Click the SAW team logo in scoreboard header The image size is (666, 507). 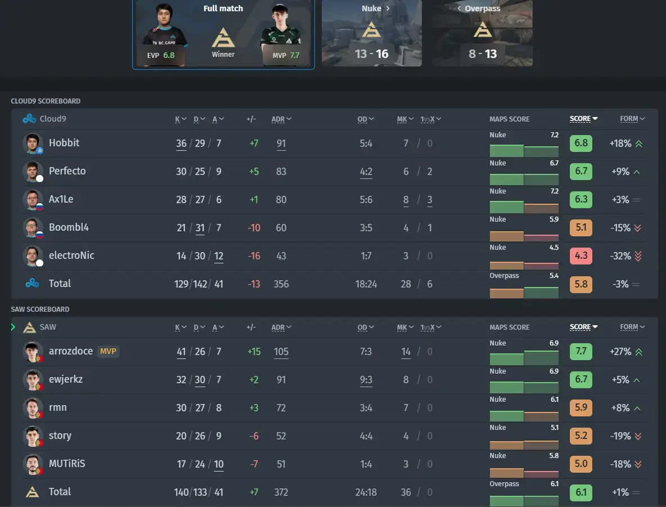pos(29,327)
